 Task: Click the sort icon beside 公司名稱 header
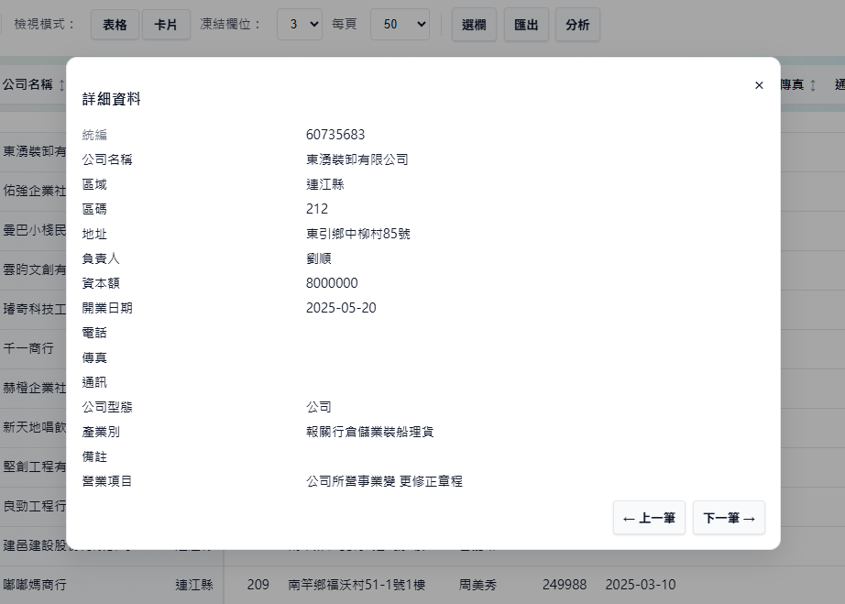pyautogui.click(x=61, y=85)
